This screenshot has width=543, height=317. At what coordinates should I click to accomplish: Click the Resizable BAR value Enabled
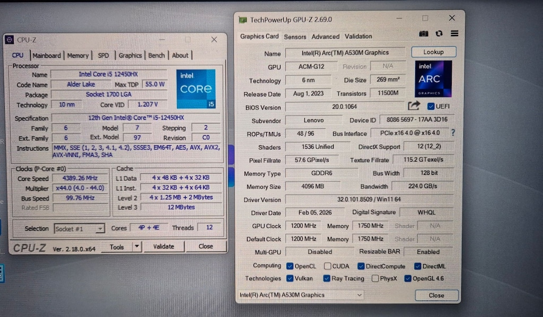[x=428, y=252]
